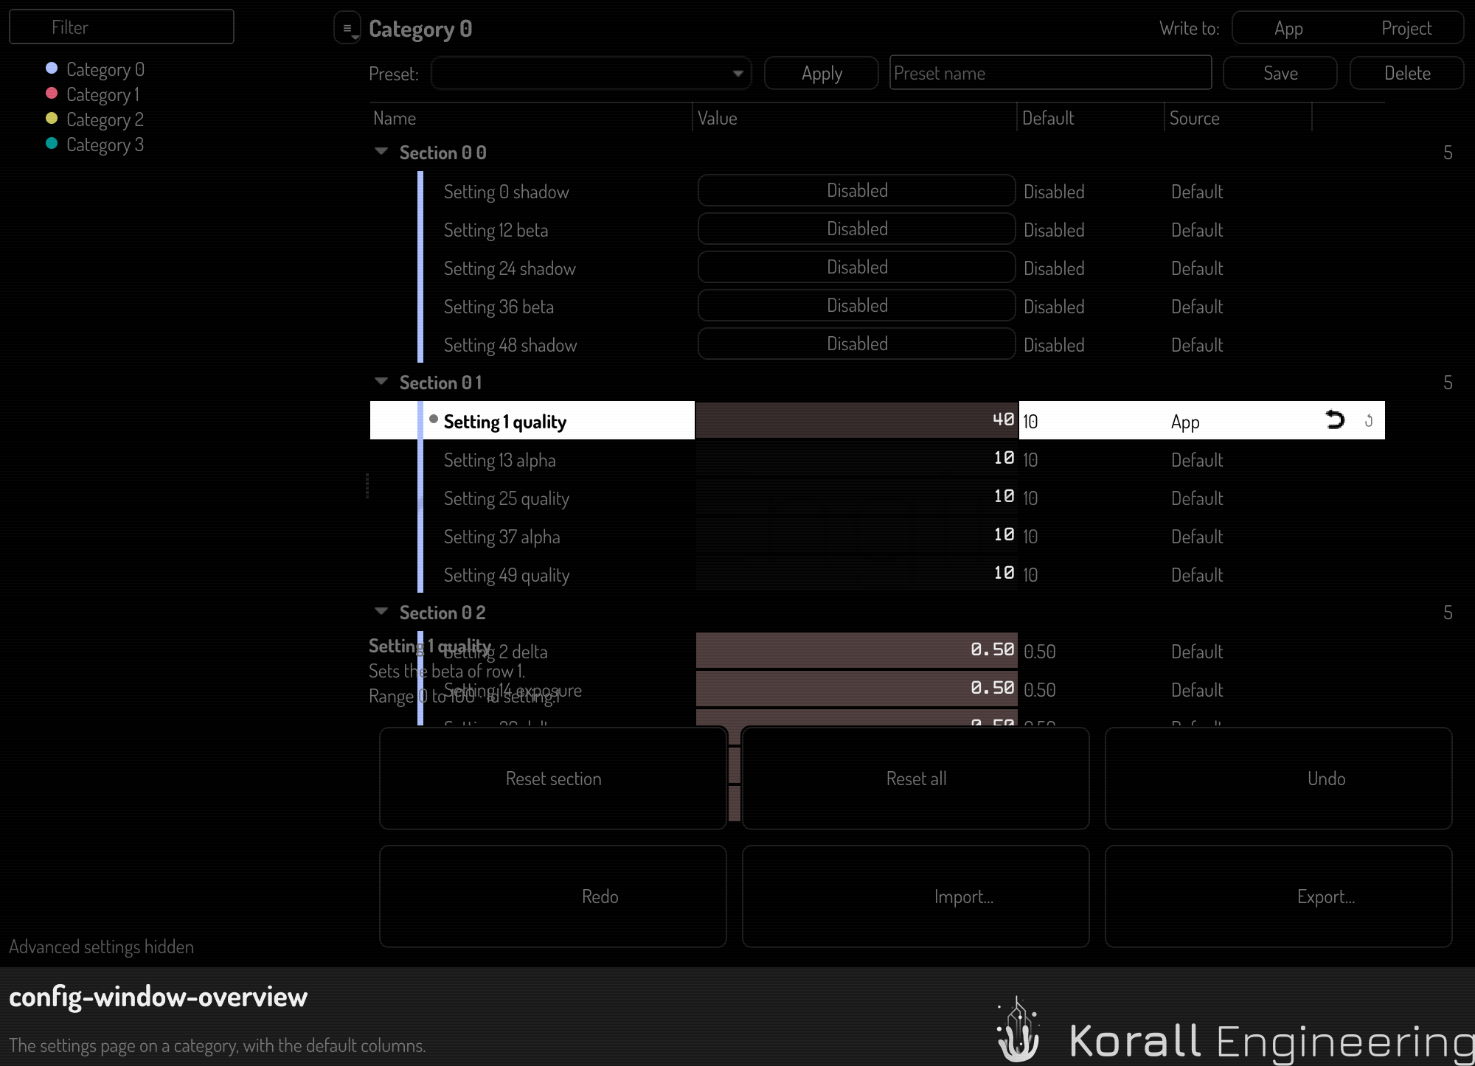This screenshot has height=1066, width=1475.
Task: Click the Source column header
Action: pos(1238,118)
